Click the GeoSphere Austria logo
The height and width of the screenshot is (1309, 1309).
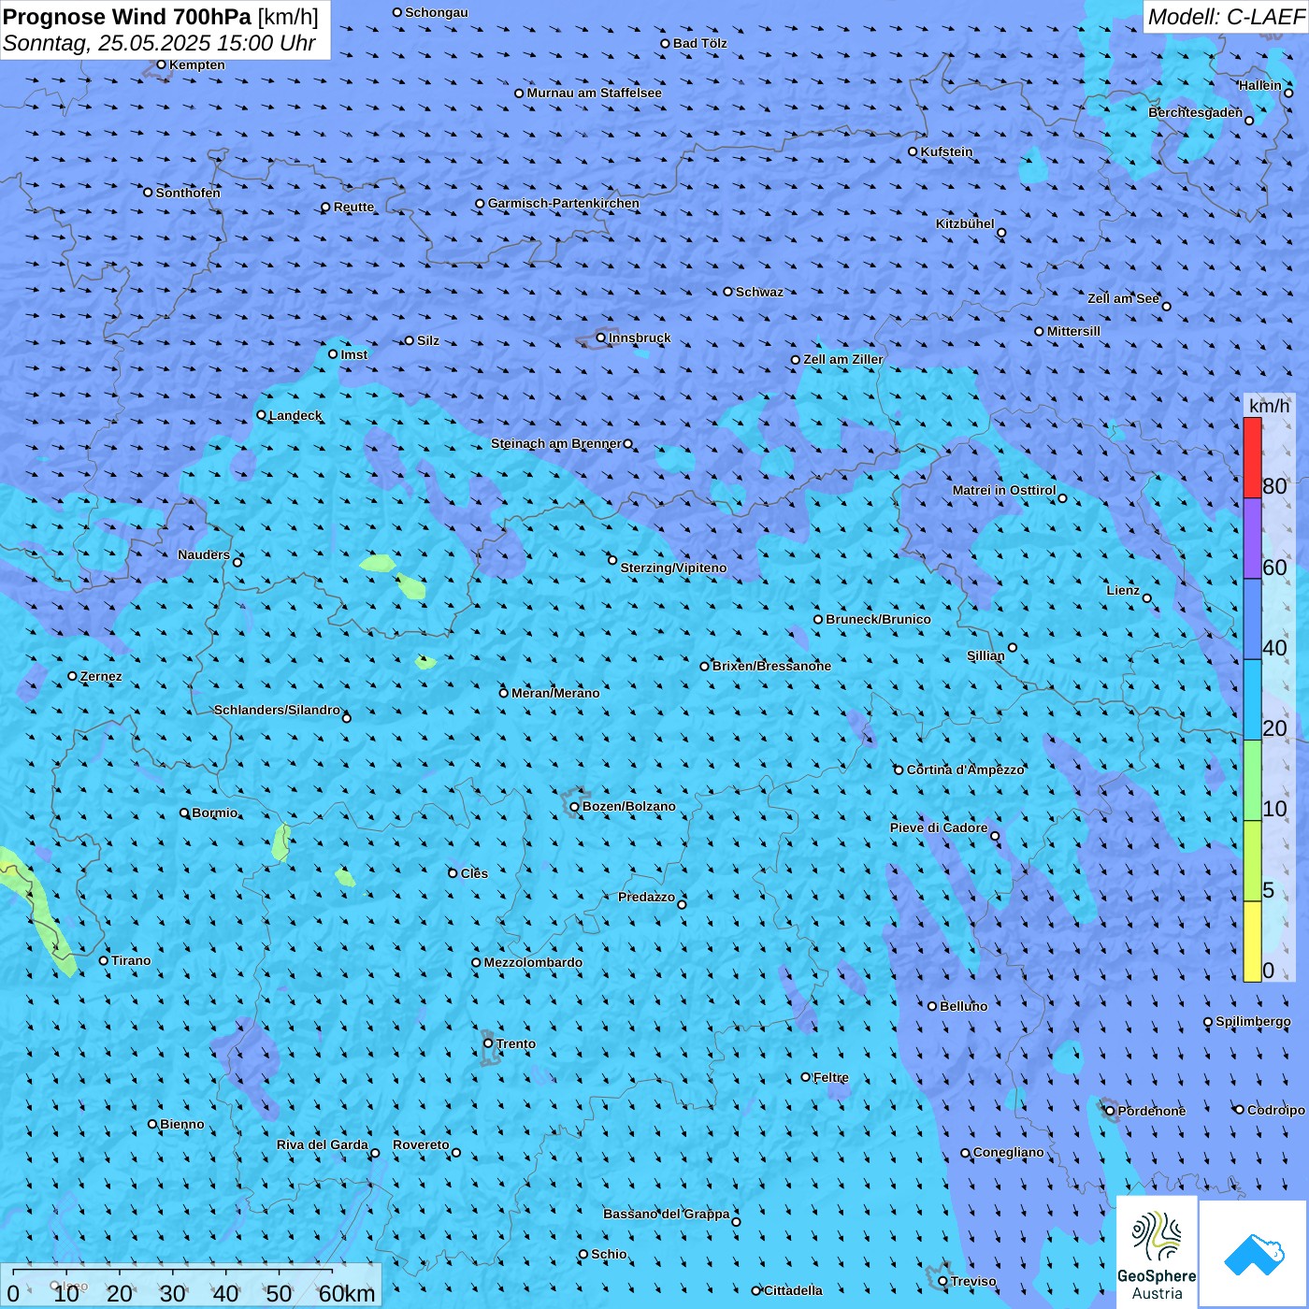1157,1252
